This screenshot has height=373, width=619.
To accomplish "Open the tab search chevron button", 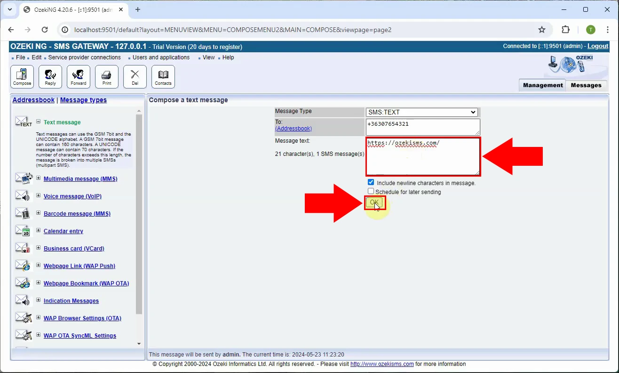I will click(x=9, y=9).
